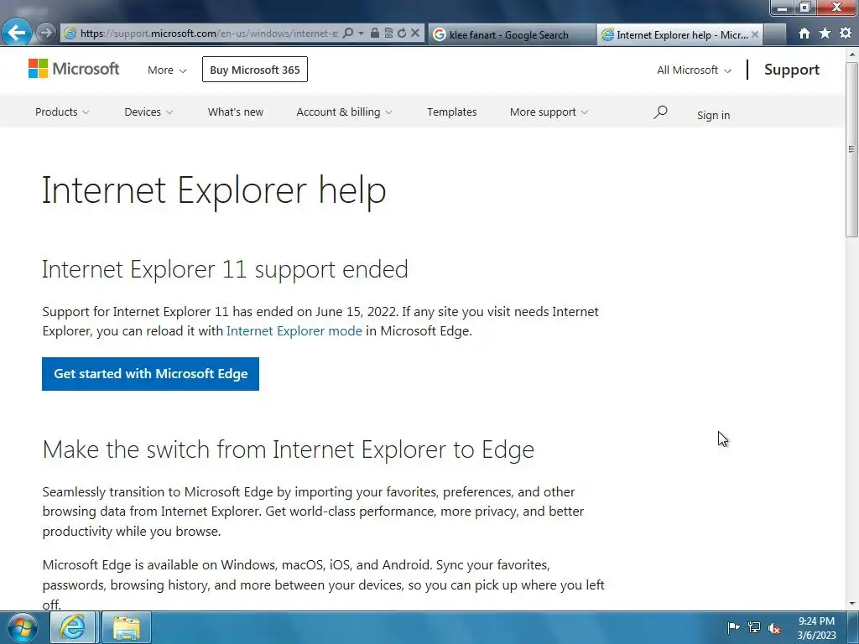Click the scrollbar up arrow

(852, 55)
